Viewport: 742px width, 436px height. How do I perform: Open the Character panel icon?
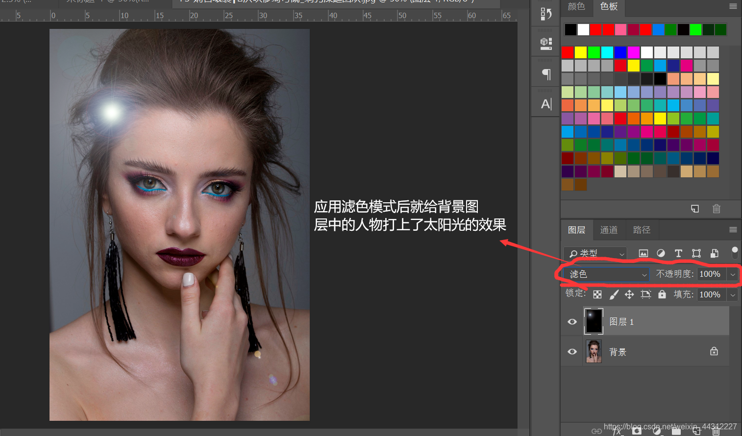[x=546, y=104]
